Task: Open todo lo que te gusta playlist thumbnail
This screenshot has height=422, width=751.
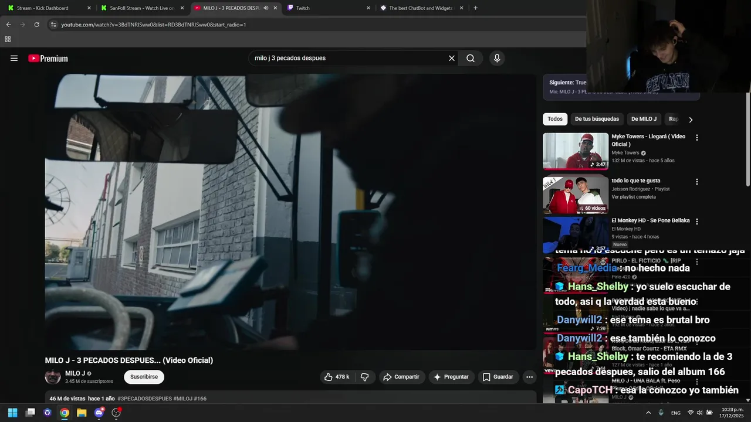Action: click(576, 195)
